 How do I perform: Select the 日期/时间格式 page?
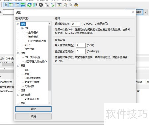(32, 78)
